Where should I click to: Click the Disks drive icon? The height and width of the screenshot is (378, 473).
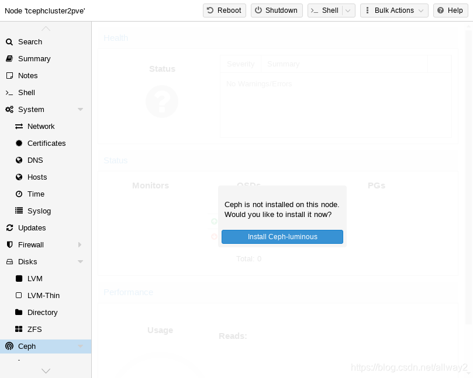[9, 262]
